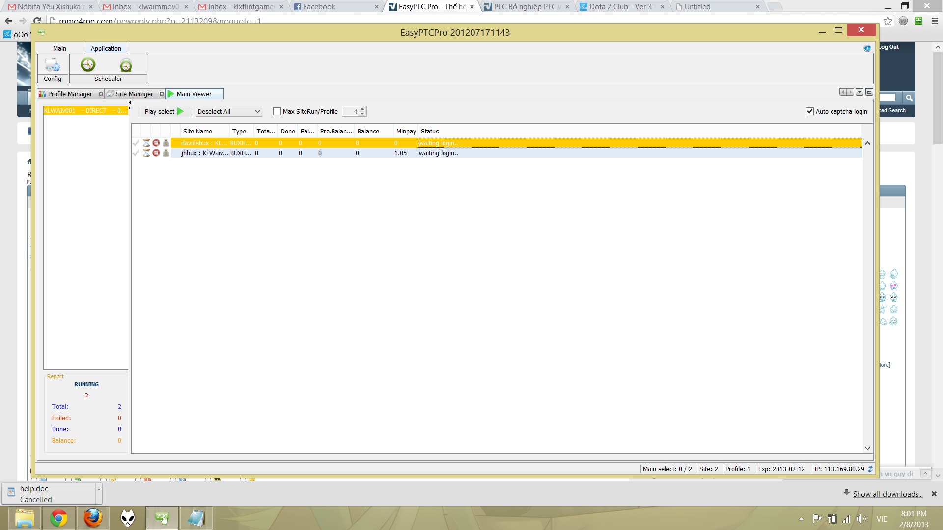
Task: Click the stop icon in davidsbux row
Action: (156, 143)
